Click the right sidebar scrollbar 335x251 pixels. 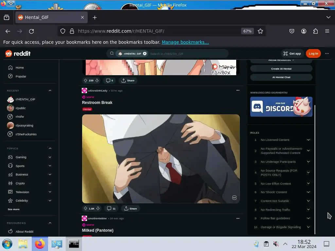[x=315, y=170]
